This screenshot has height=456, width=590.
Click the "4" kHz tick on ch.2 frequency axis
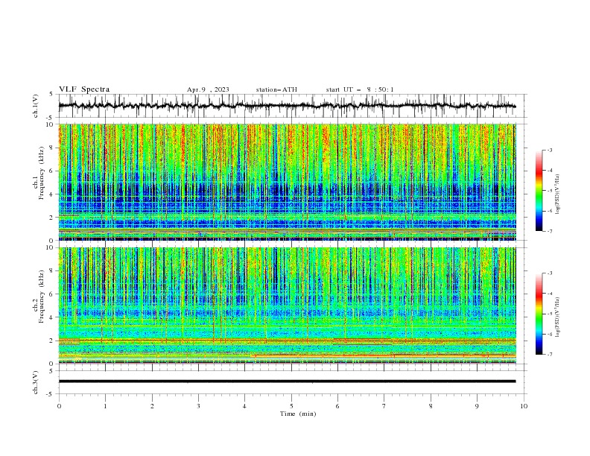point(52,317)
